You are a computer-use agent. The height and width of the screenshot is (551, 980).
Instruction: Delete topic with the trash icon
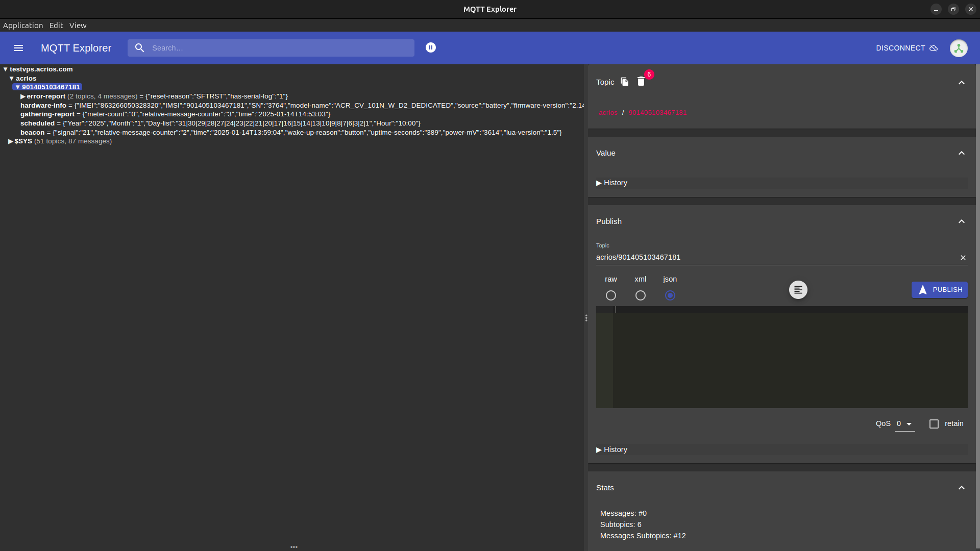pyautogui.click(x=641, y=82)
